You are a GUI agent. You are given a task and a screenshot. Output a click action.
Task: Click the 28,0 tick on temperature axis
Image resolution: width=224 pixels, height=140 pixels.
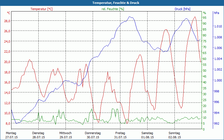[7, 21]
